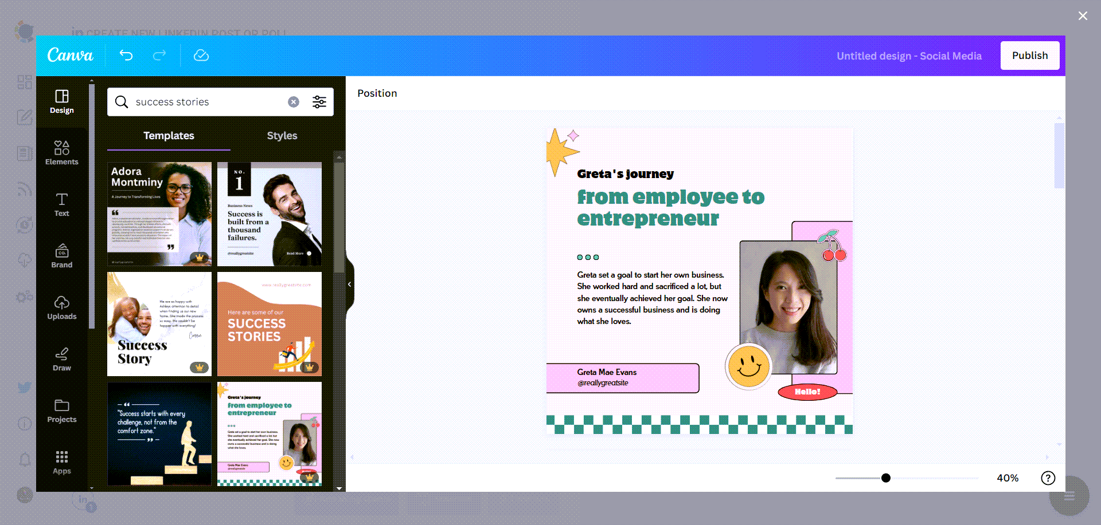Screen dimensions: 1101x525
Task: Open the help menu via question mark
Action: pos(1048,478)
